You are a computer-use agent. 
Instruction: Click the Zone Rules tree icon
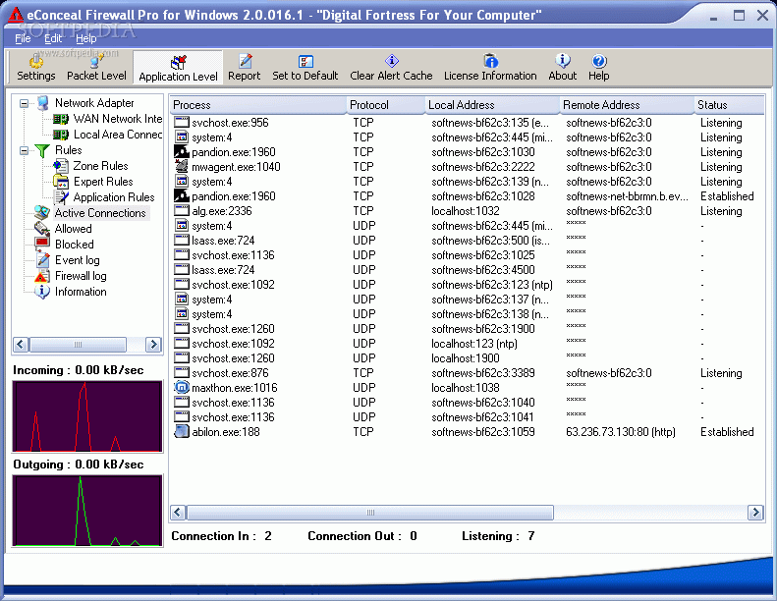coord(61,166)
